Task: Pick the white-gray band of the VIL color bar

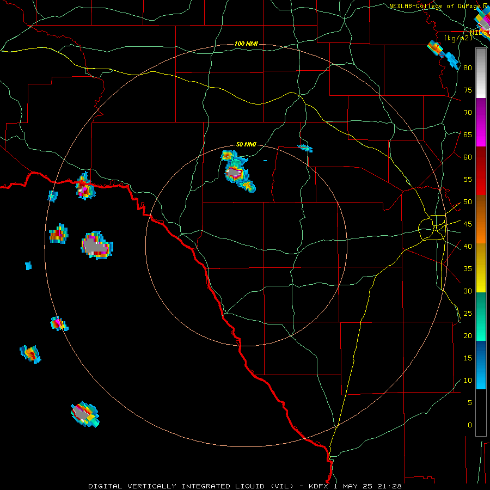Action: click(481, 73)
